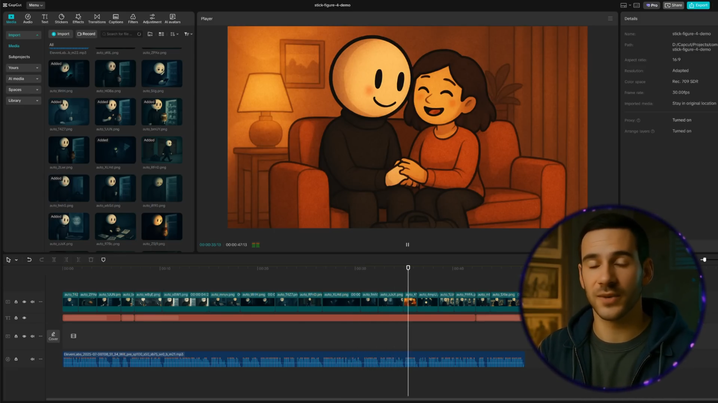Click the Delete trash icon
The width and height of the screenshot is (718, 403).
91,260
